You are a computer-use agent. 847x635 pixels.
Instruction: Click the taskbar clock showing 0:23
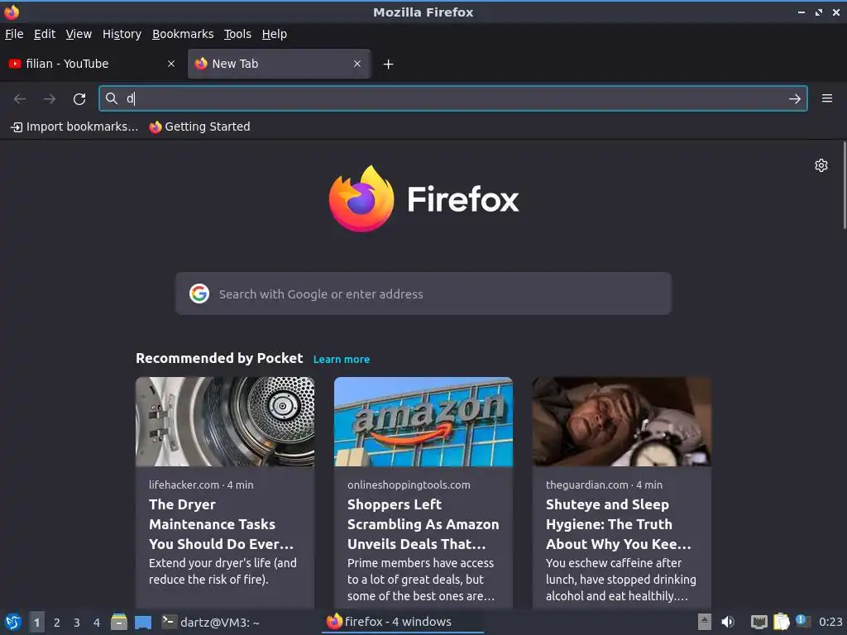(830, 622)
